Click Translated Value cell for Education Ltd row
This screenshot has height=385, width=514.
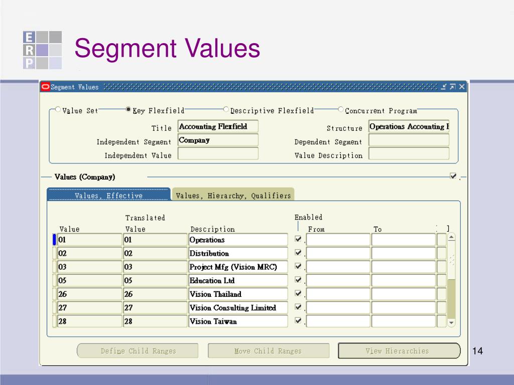coord(155,280)
